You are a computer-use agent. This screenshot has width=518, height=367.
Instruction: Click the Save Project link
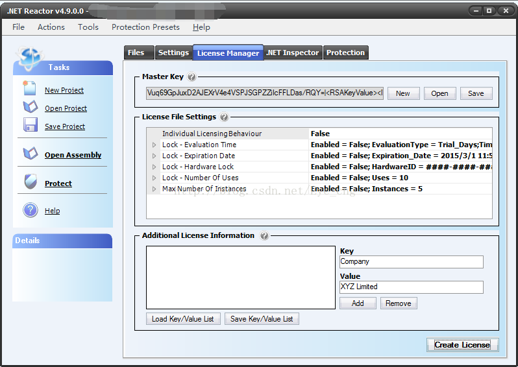tap(65, 126)
